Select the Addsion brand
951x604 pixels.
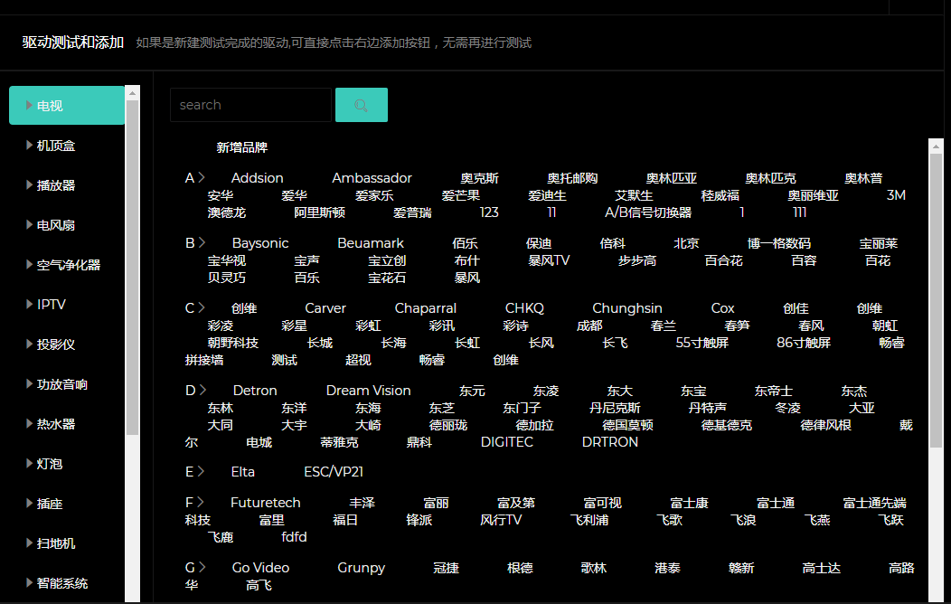(x=257, y=178)
